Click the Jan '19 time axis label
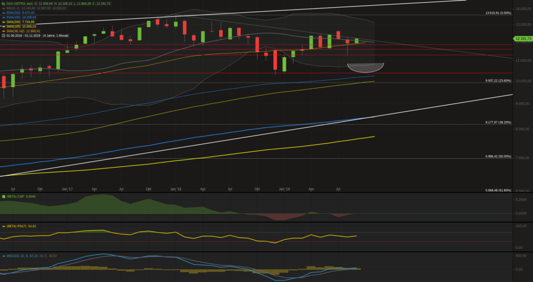Image resolution: width=533 pixels, height=282 pixels. pyautogui.click(x=284, y=189)
